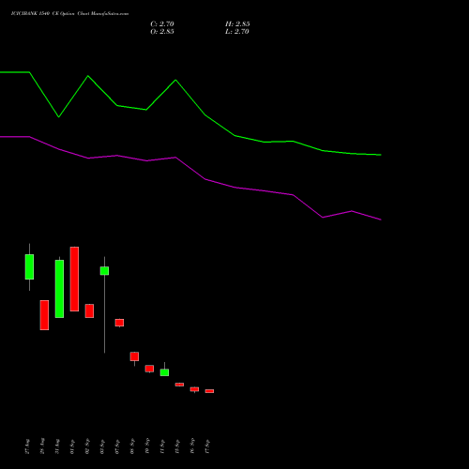Click the green candlestick above 27 Aug
Image resolution: width=469 pixels, height=469 pixels.
click(29, 266)
